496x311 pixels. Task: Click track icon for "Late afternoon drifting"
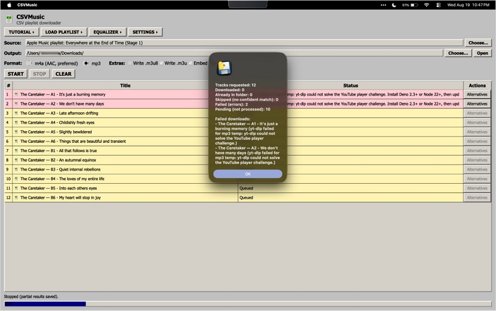16,113
